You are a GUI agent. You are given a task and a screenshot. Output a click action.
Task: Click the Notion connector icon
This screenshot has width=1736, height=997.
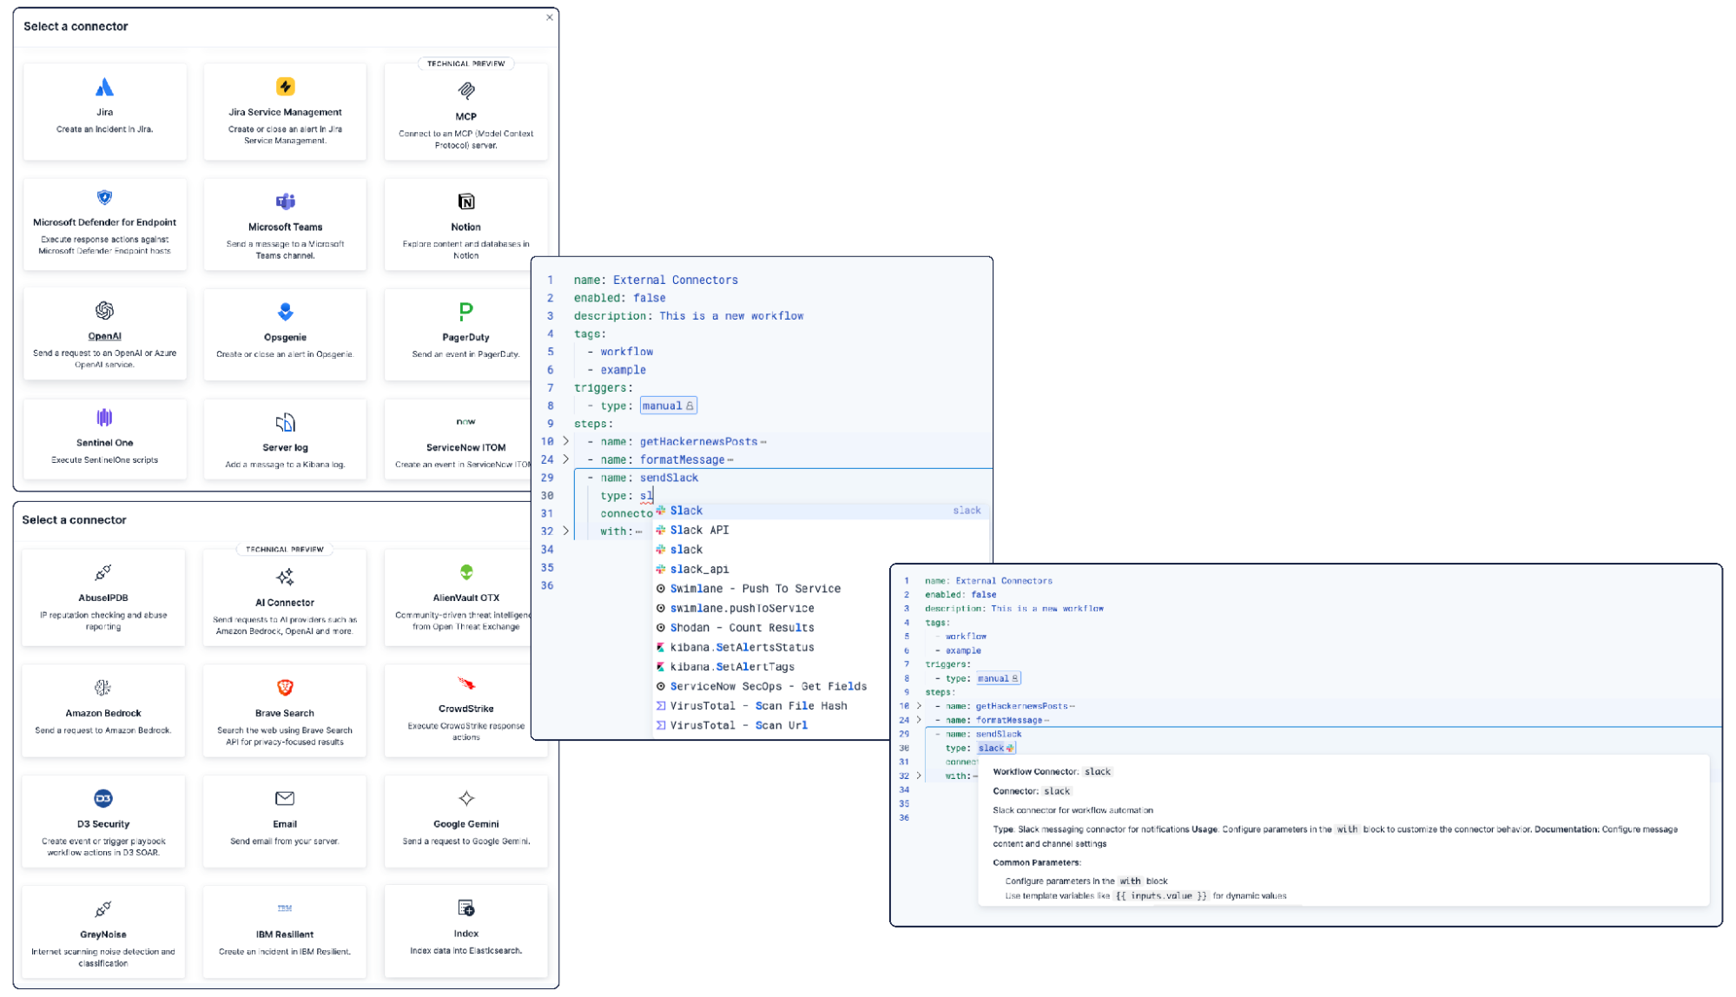[x=465, y=201]
